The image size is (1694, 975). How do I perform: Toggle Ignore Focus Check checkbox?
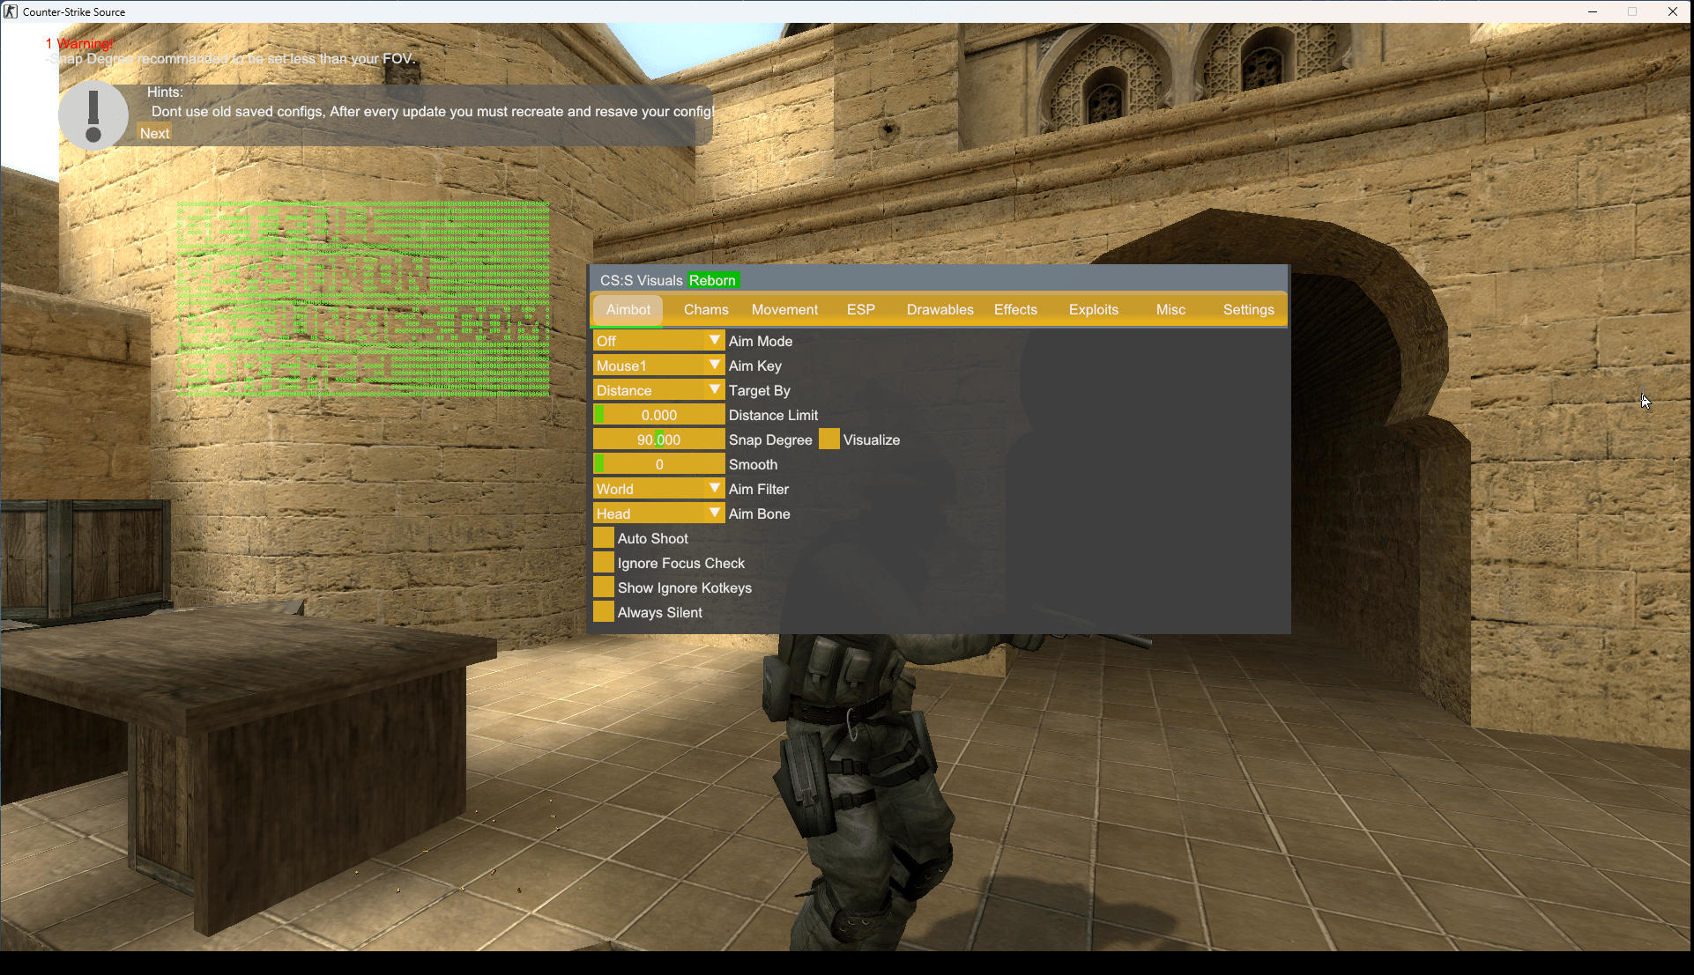(x=604, y=563)
